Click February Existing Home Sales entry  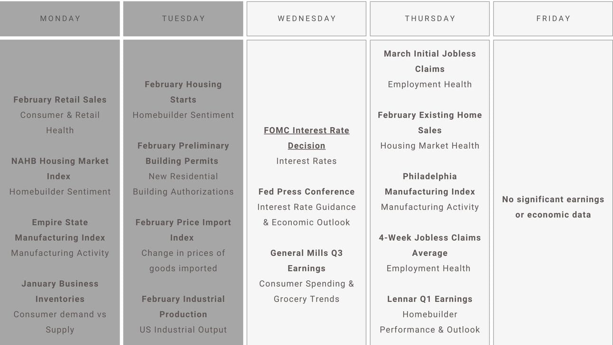click(430, 122)
